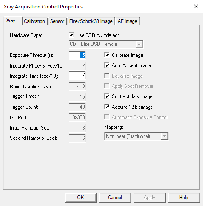Open Help for this dialog

(x=184, y=198)
